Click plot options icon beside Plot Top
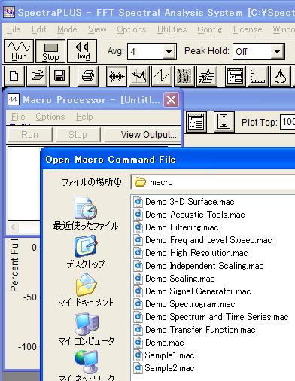This screenshot has width=295, height=381. [x=196, y=122]
